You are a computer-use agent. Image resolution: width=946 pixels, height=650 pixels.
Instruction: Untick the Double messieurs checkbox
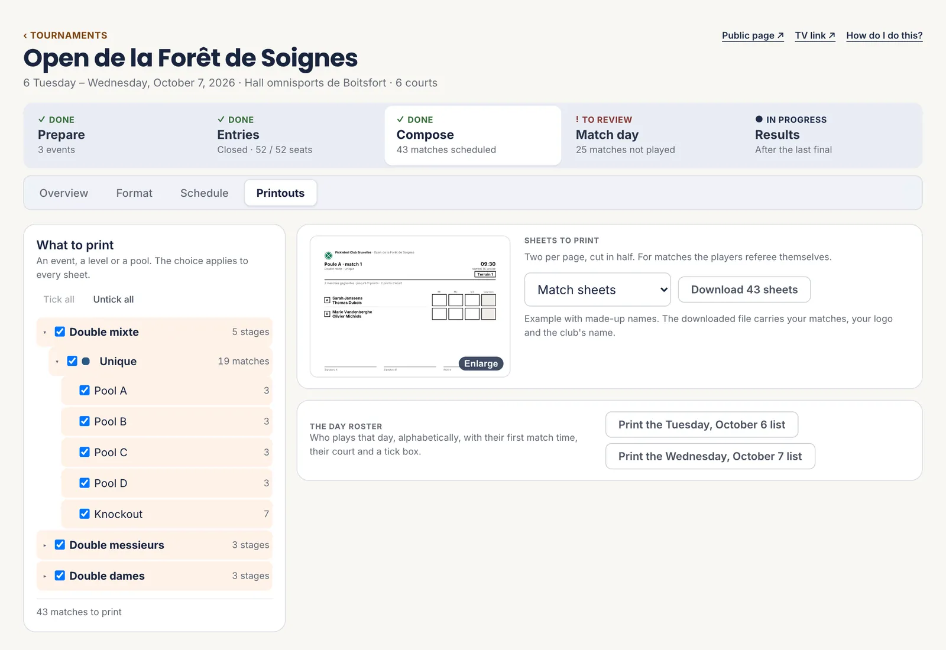tap(60, 544)
